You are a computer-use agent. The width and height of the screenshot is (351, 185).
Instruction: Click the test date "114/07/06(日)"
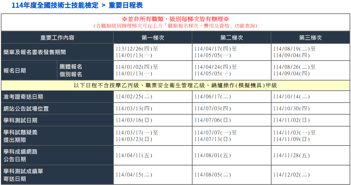pos(213,120)
